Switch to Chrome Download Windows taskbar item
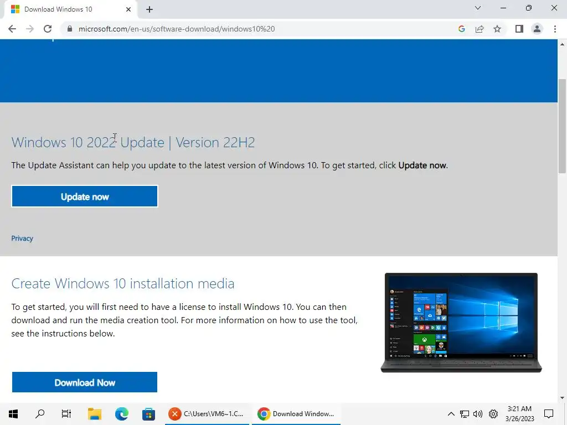The width and height of the screenshot is (567, 425). click(x=297, y=414)
